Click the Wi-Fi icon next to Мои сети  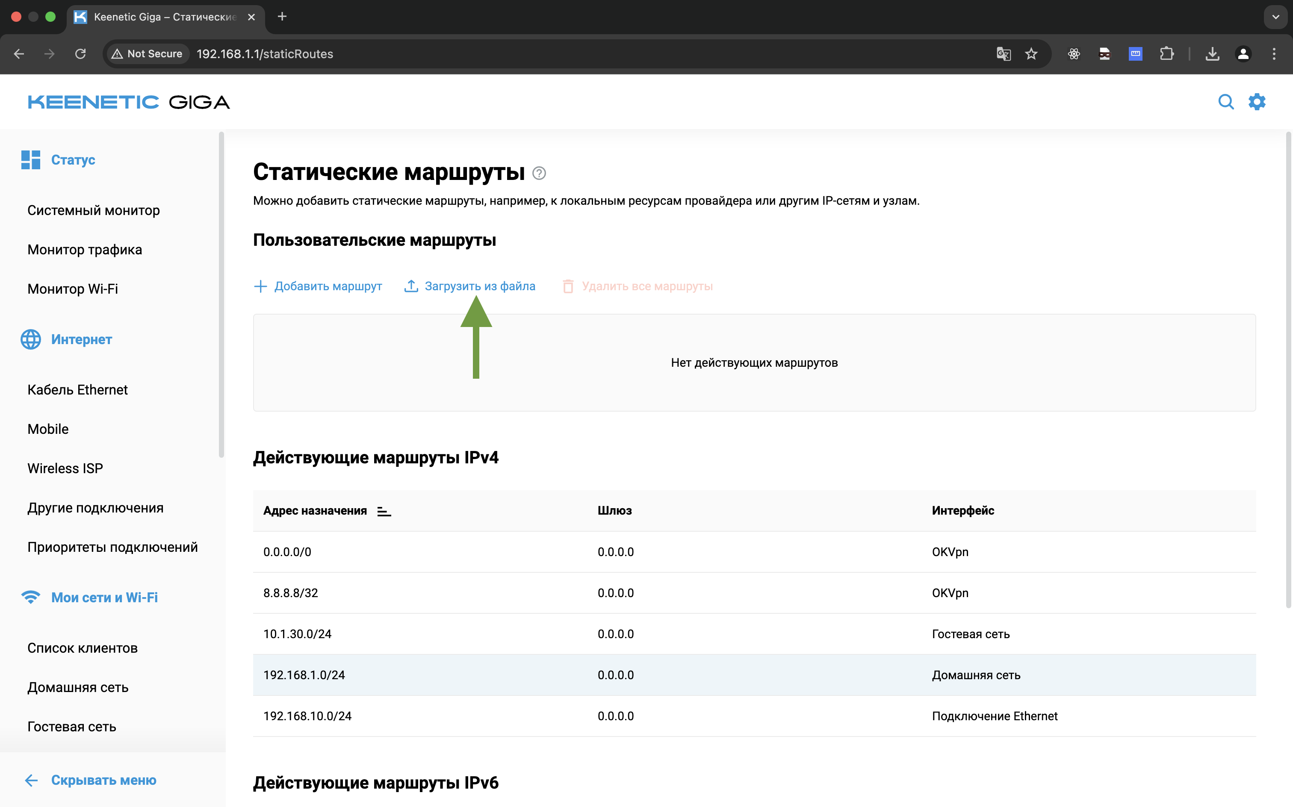(x=30, y=597)
